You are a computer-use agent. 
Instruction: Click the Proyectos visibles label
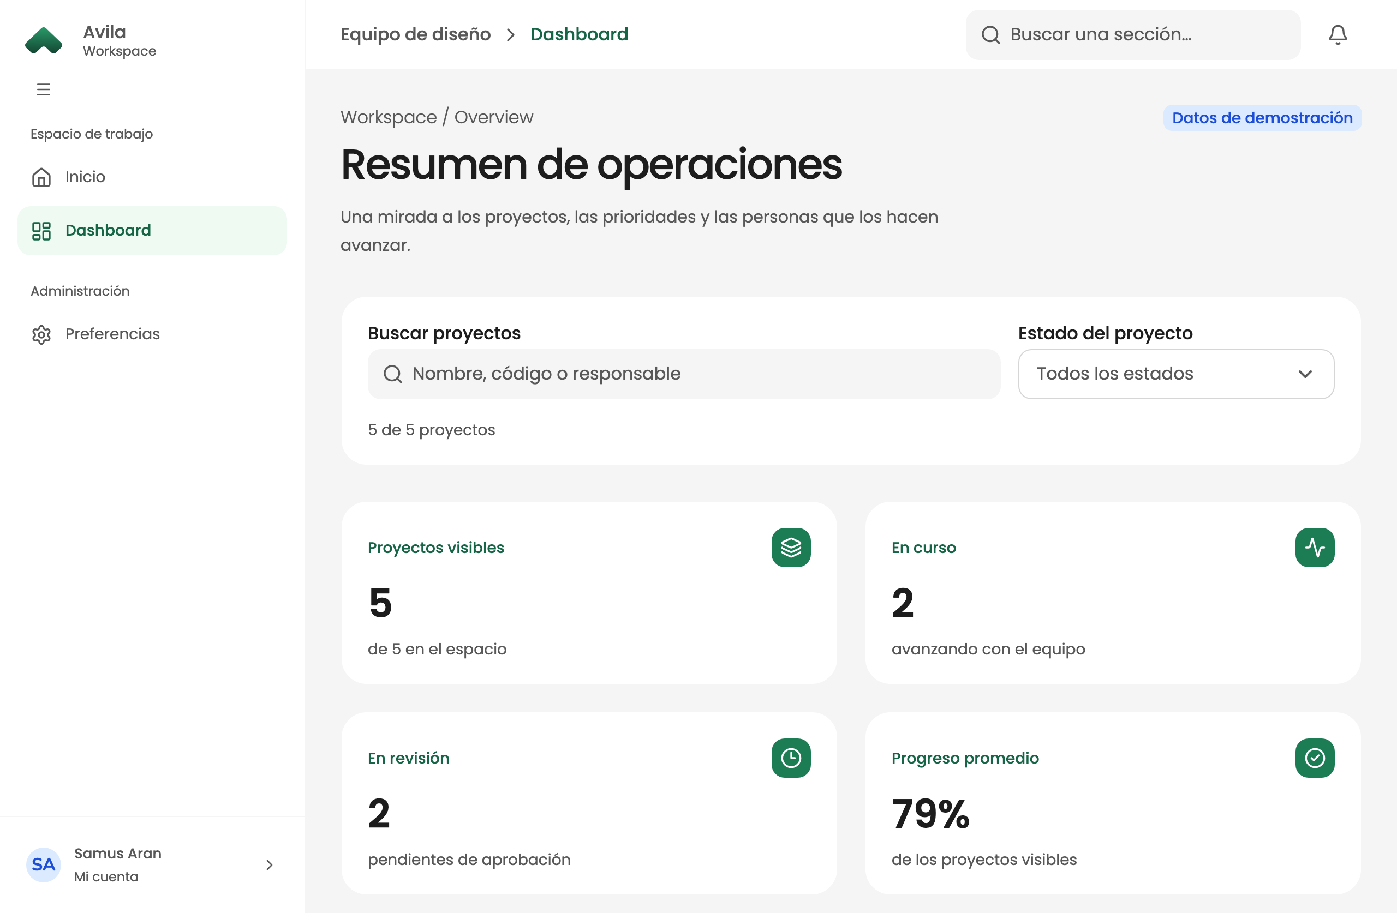(435, 548)
